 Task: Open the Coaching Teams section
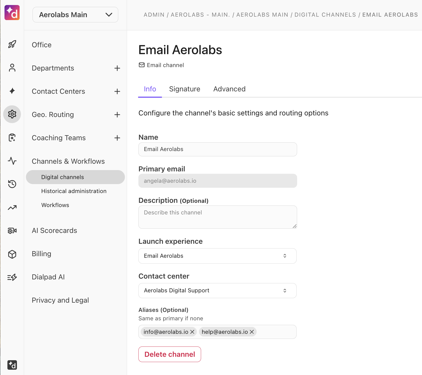(59, 138)
